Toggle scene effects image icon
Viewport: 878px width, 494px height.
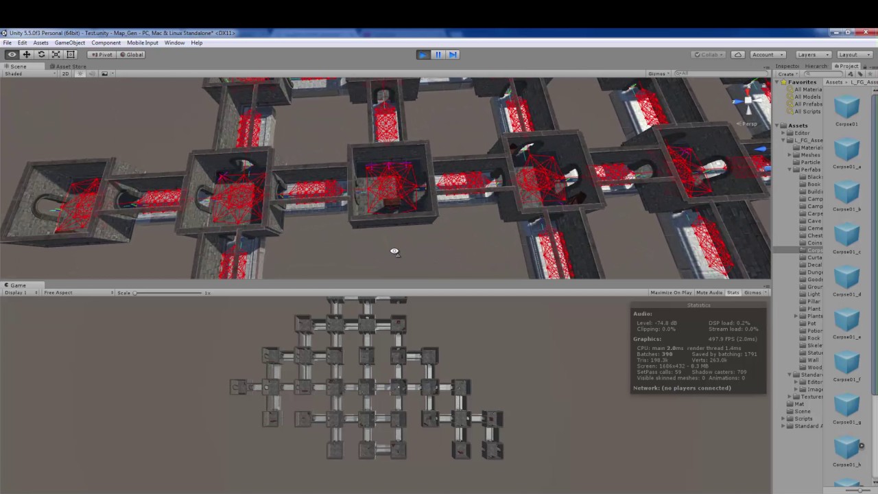click(105, 73)
